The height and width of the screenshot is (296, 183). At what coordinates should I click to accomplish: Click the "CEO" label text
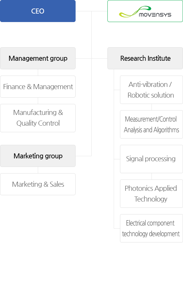[38, 11]
